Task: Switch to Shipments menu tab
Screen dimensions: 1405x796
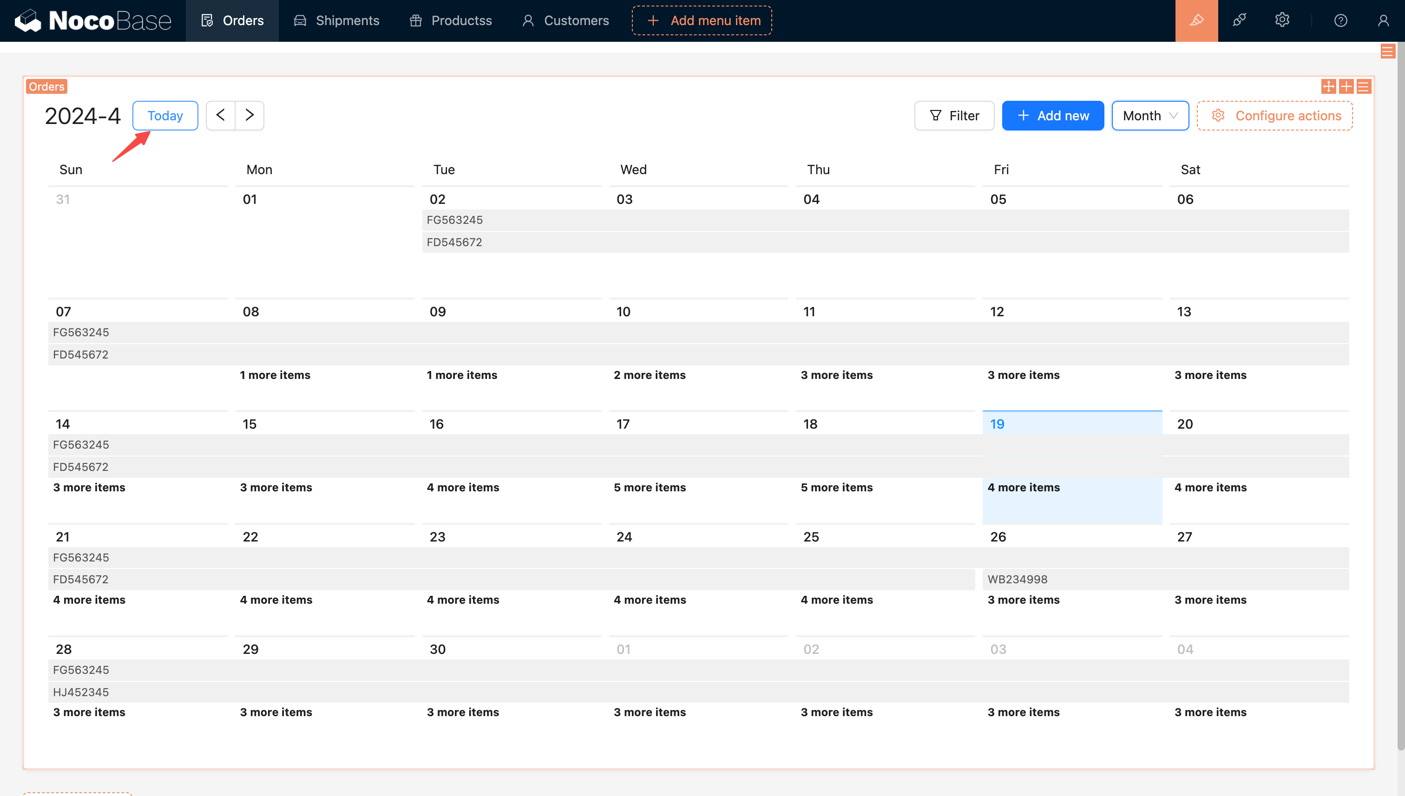Action: coord(336,21)
